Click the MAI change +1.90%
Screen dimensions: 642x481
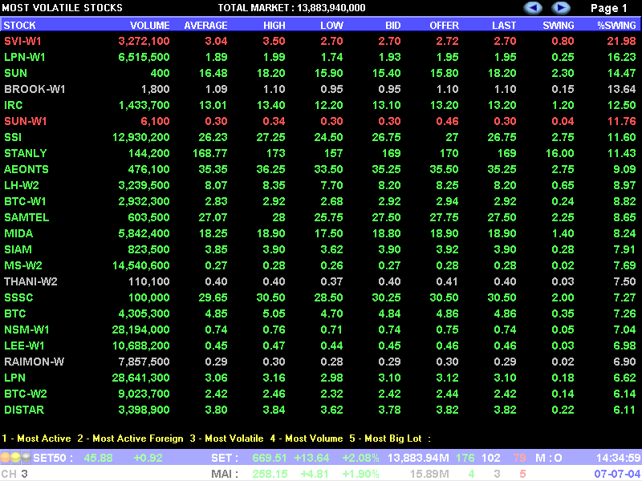[360, 474]
